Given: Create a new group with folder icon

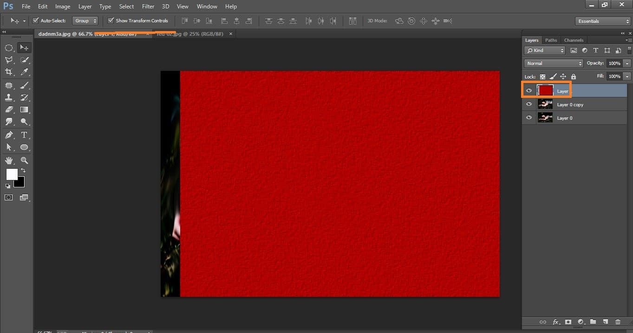Looking at the screenshot, I should 593,322.
